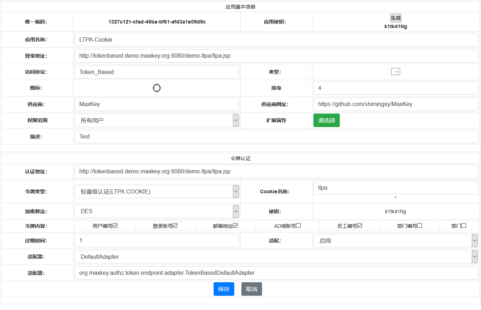
Task: Open the 适配 启用 dropdown
Action: pyautogui.click(x=395, y=241)
